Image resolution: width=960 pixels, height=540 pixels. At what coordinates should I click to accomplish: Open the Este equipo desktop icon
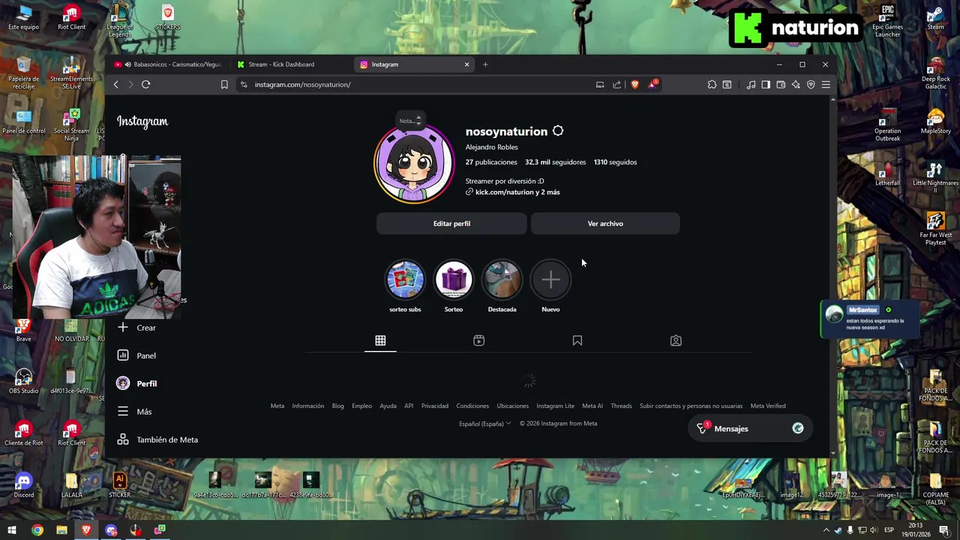coord(23,18)
